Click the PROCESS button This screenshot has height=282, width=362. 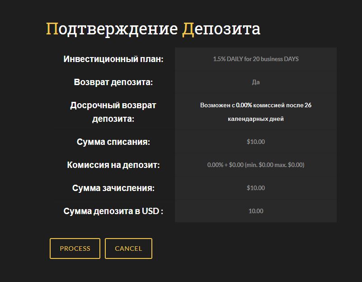click(x=75, y=249)
